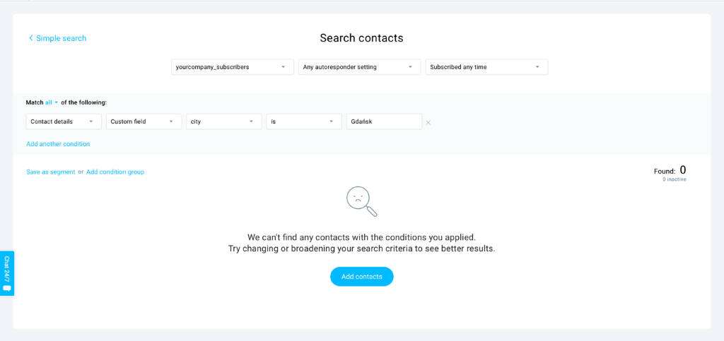Go back to Simple search

tap(62, 38)
